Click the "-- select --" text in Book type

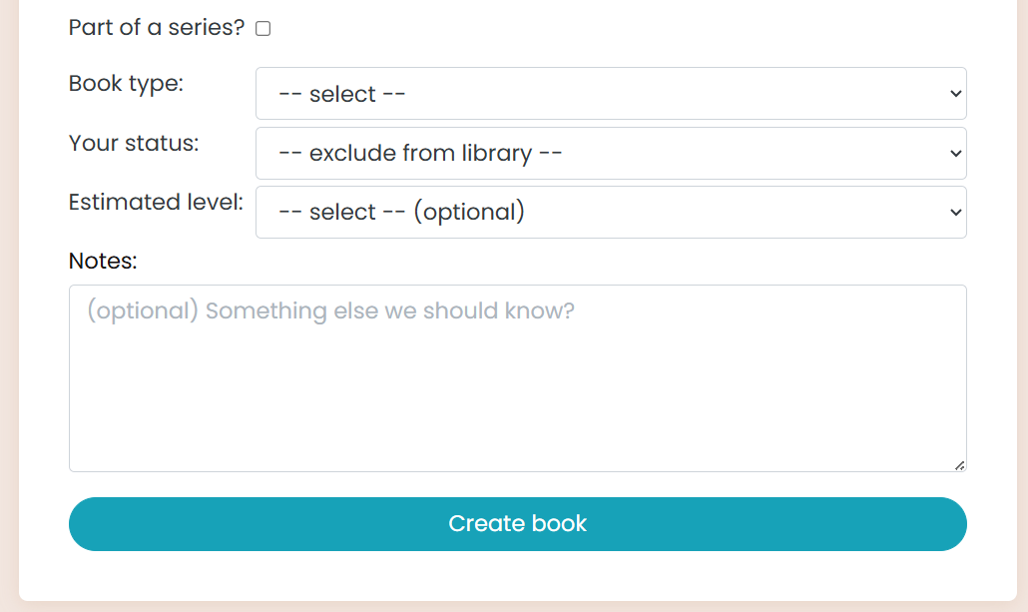point(342,94)
